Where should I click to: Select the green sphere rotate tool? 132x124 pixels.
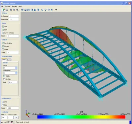4,10
